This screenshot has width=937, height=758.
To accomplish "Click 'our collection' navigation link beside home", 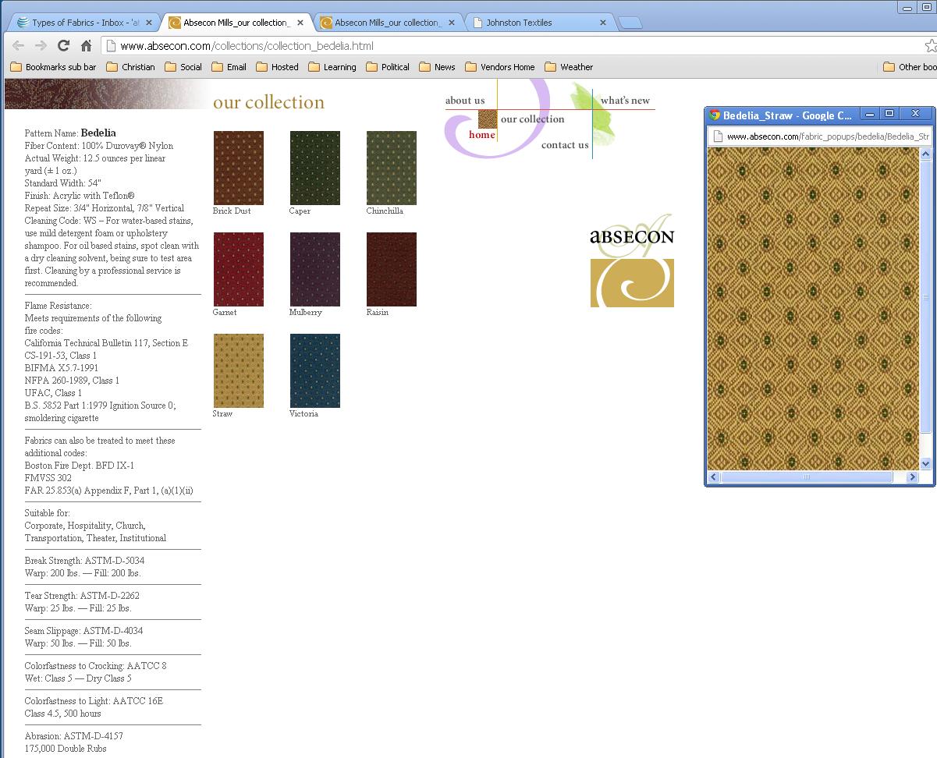I will tap(532, 119).
